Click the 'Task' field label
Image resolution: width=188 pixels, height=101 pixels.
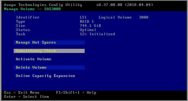coord(21,34)
